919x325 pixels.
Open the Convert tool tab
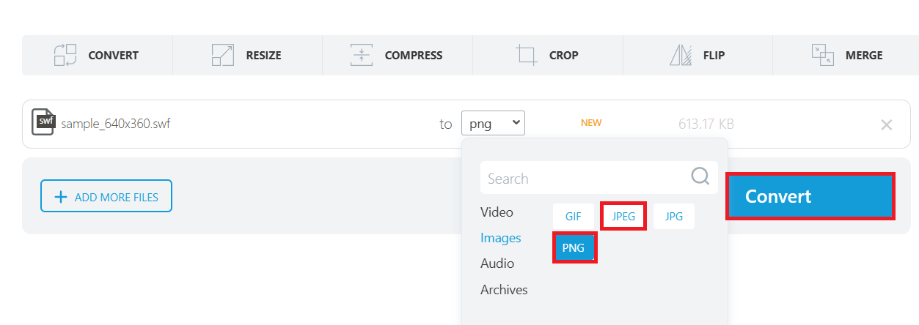[x=98, y=55]
